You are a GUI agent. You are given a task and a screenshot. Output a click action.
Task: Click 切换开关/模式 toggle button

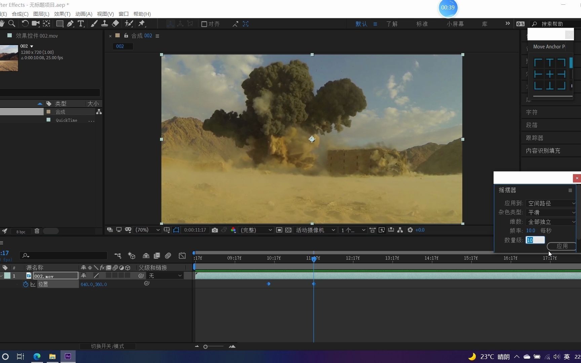[x=108, y=346]
